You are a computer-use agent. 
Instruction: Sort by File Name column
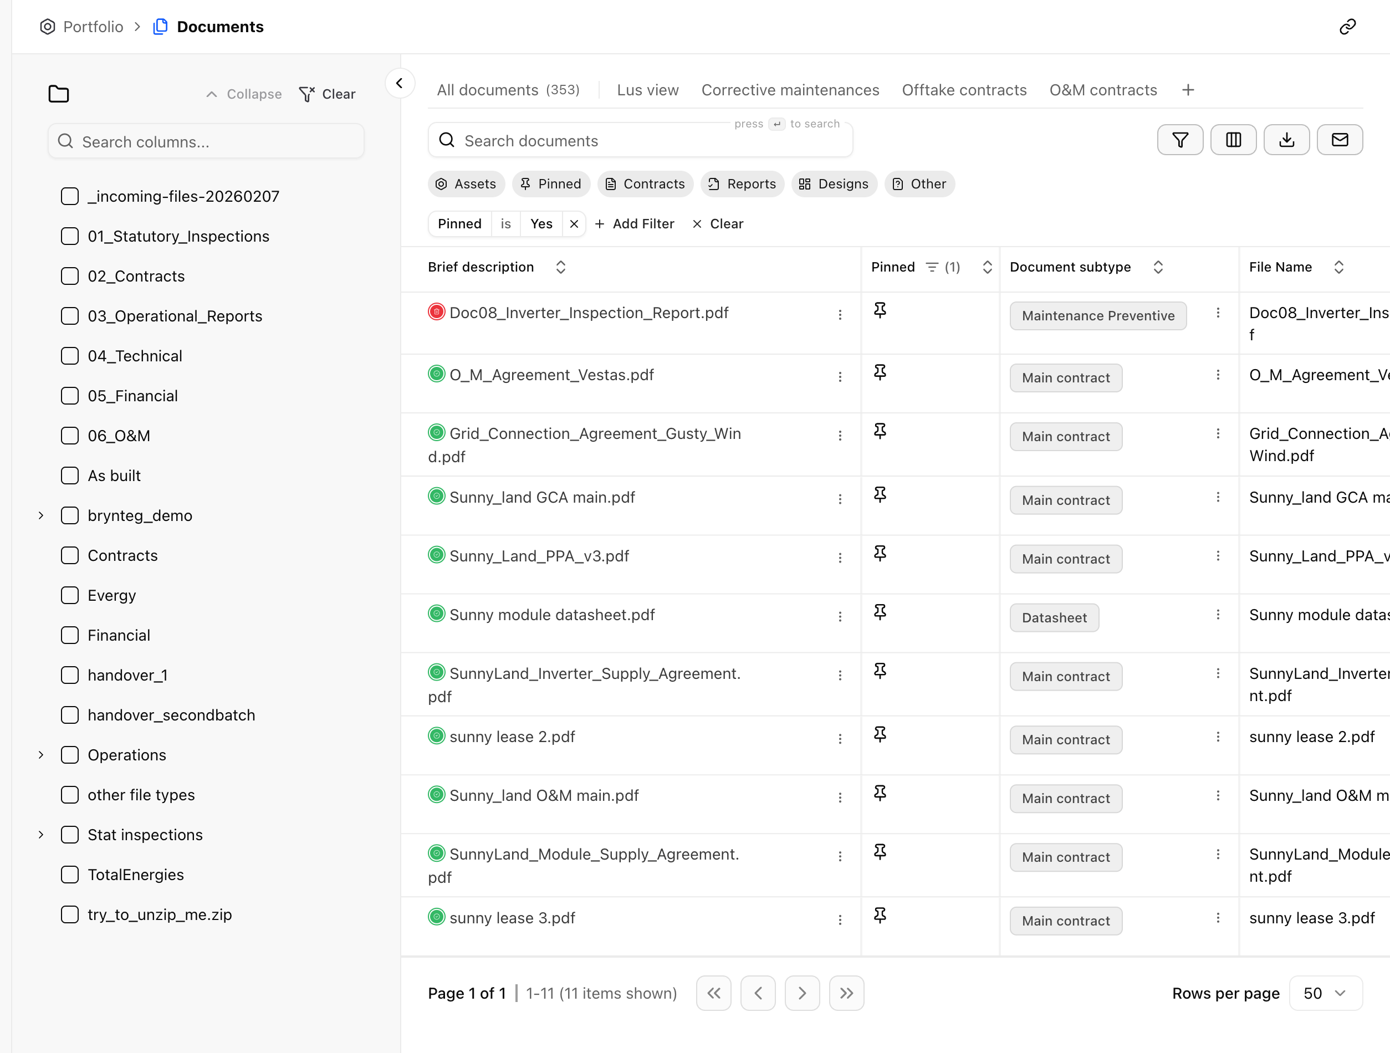[x=1339, y=267]
